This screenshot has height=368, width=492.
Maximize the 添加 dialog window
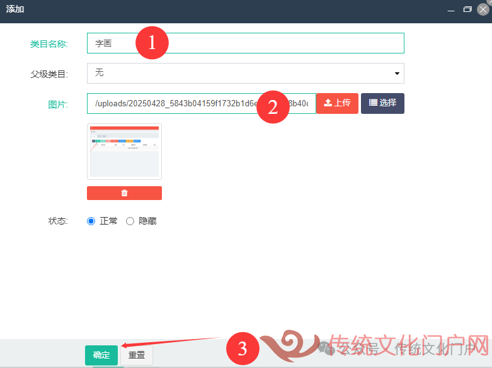coord(467,9)
